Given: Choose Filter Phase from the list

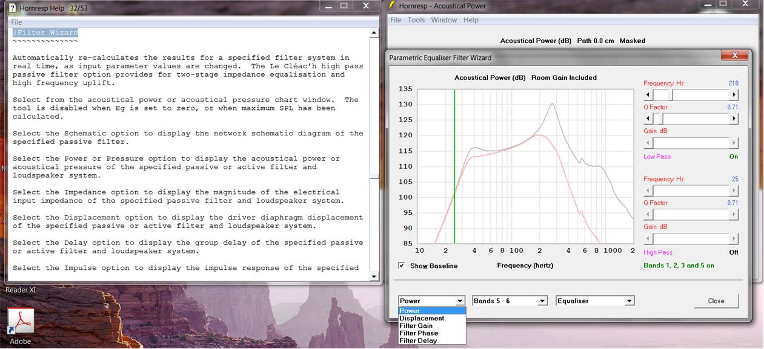Looking at the screenshot, I should pyautogui.click(x=432, y=333).
